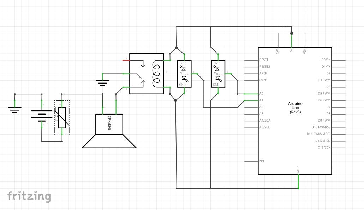
Task: Click the ground symbol wired to the relay
Action: 102,83
